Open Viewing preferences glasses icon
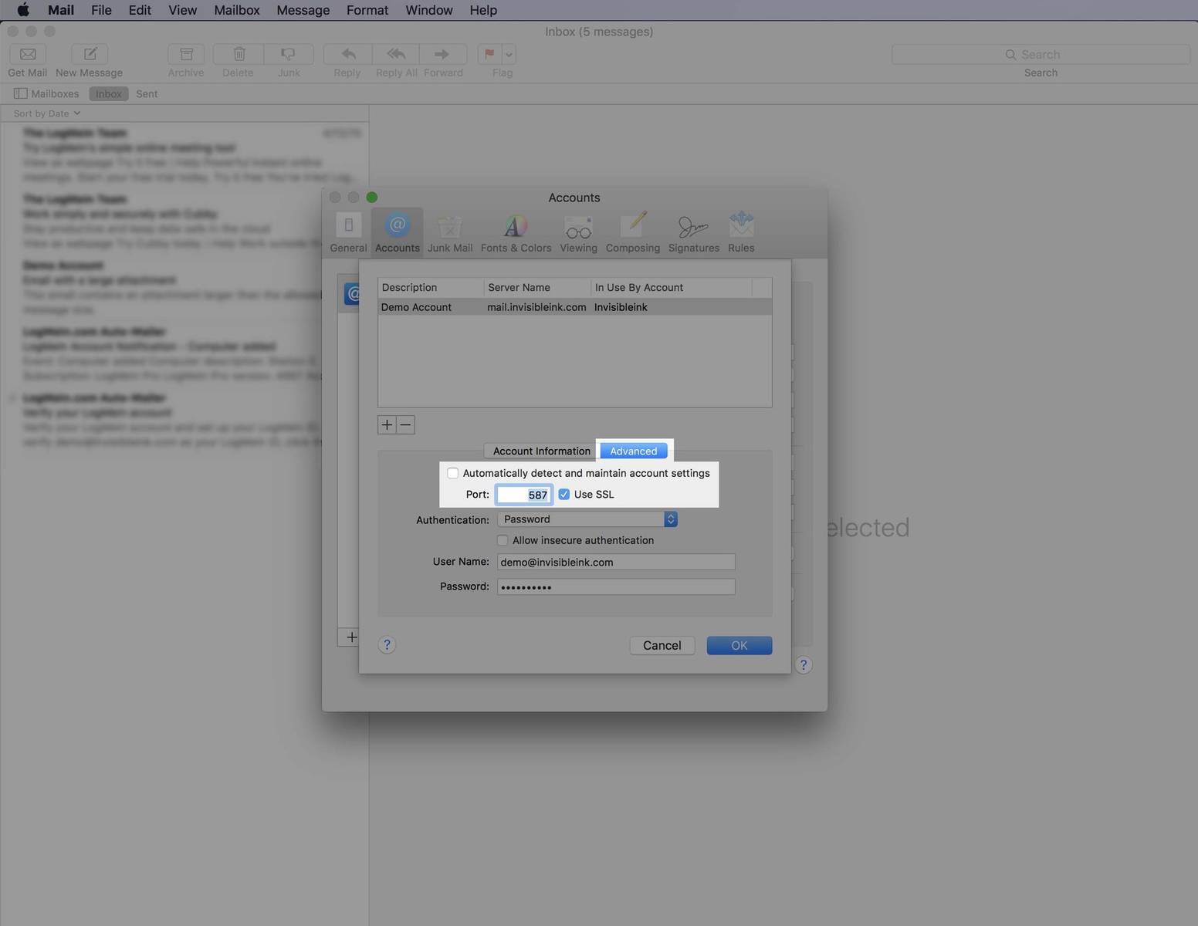This screenshot has height=926, width=1198. pos(578,232)
